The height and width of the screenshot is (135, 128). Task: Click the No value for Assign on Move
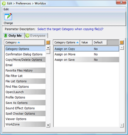coord(96,54)
